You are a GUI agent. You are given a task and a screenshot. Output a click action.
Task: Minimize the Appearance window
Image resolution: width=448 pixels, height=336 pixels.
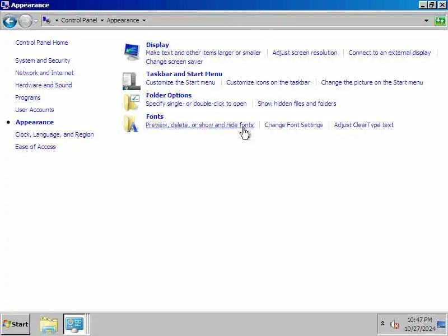(423, 5)
